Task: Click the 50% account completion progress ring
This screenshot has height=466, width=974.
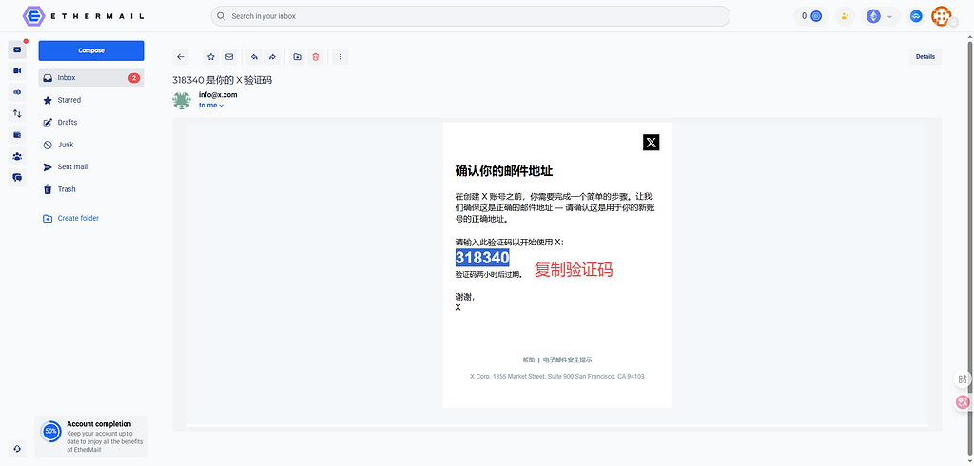Action: click(x=51, y=431)
